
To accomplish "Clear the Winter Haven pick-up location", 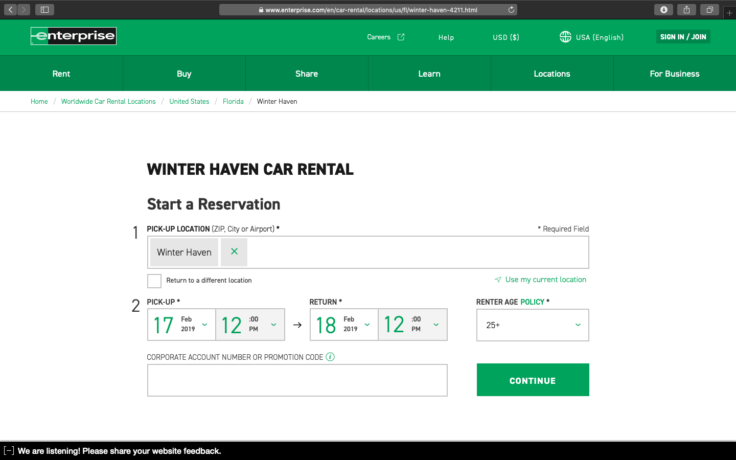I will pos(234,251).
